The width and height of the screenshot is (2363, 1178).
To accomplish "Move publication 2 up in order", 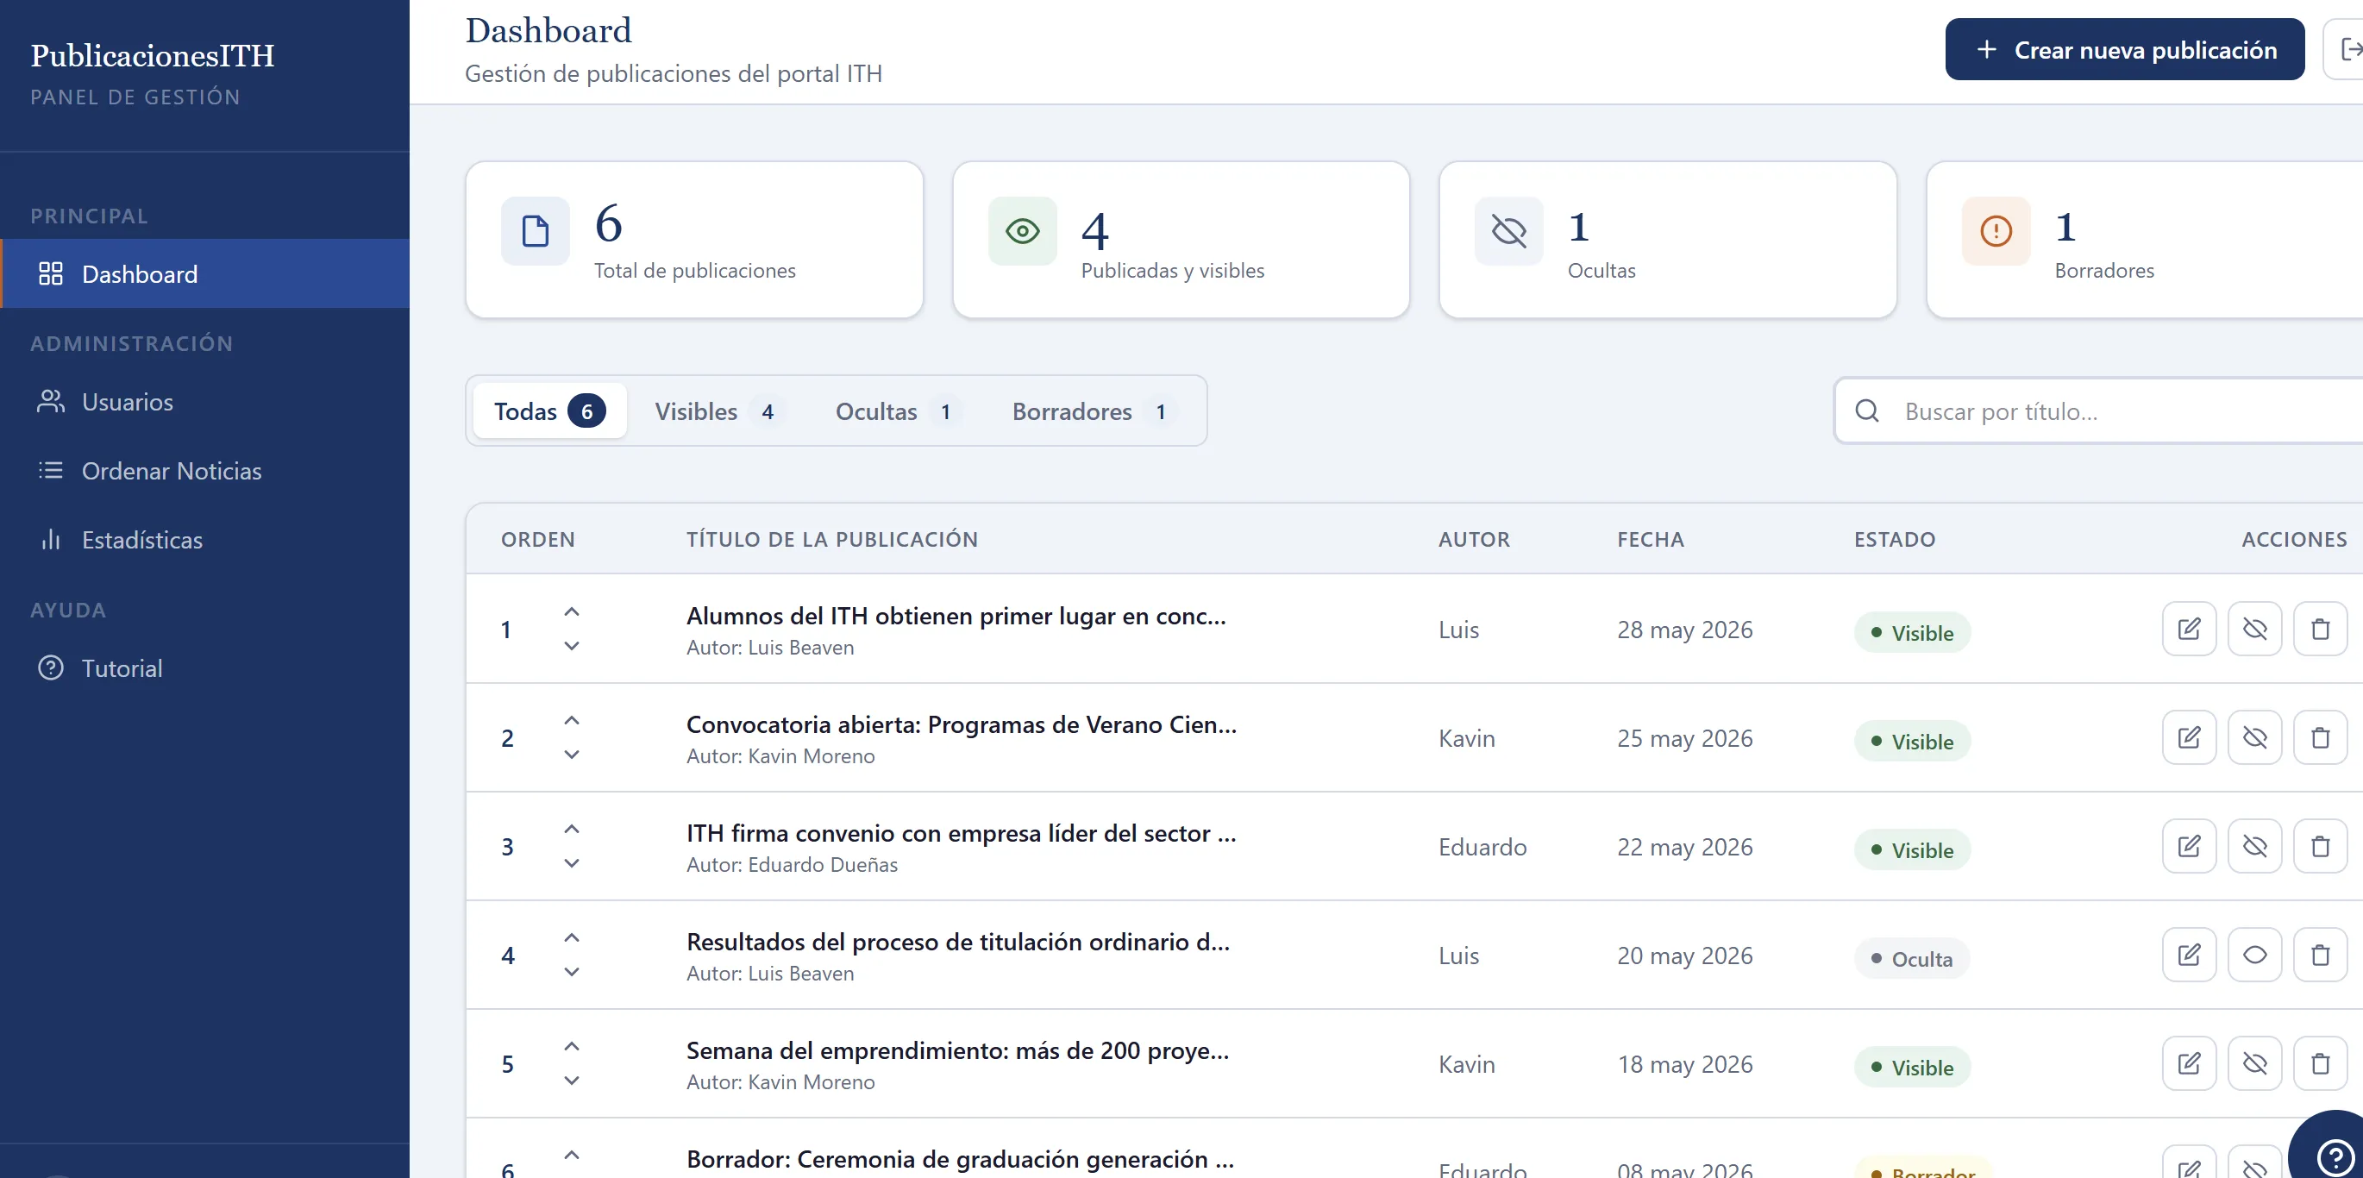I will 572,720.
